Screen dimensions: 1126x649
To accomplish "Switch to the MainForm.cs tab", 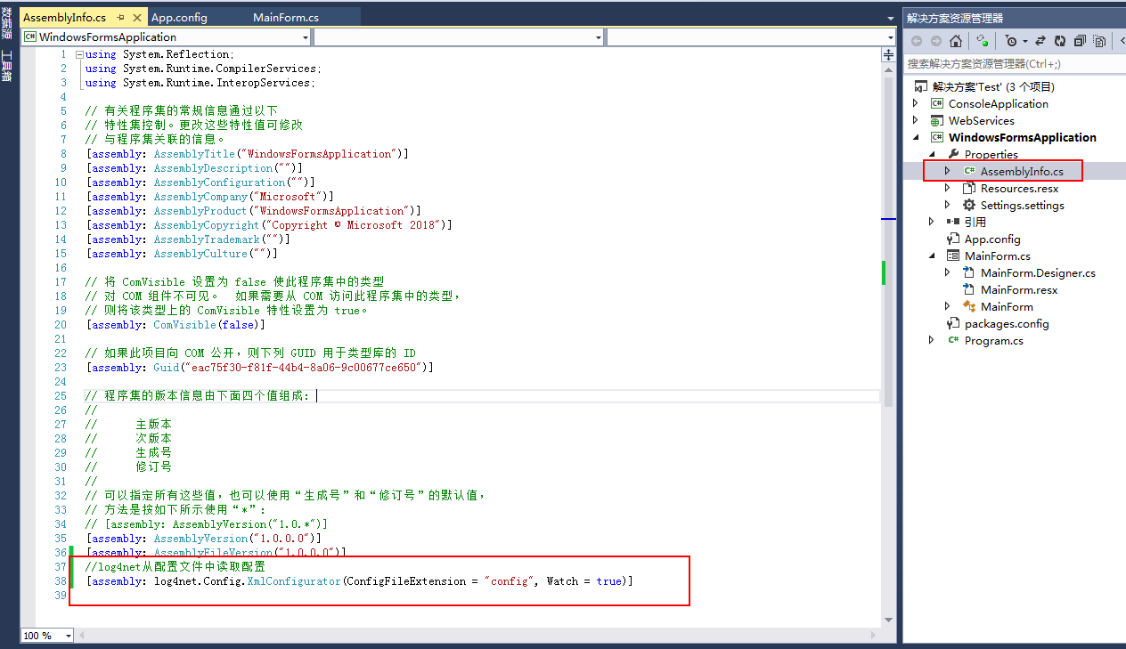I will [285, 17].
